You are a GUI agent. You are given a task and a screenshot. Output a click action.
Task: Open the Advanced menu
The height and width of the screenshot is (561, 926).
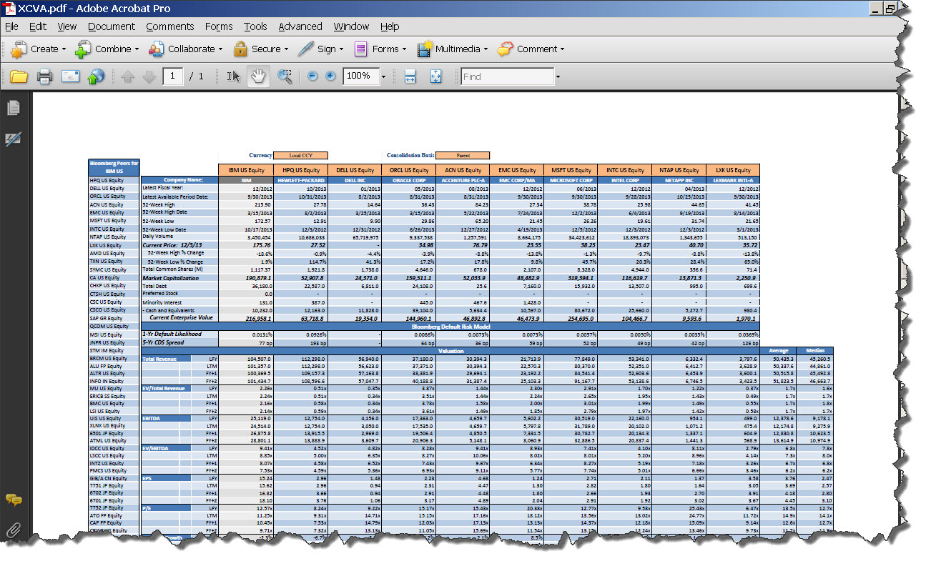(x=300, y=26)
